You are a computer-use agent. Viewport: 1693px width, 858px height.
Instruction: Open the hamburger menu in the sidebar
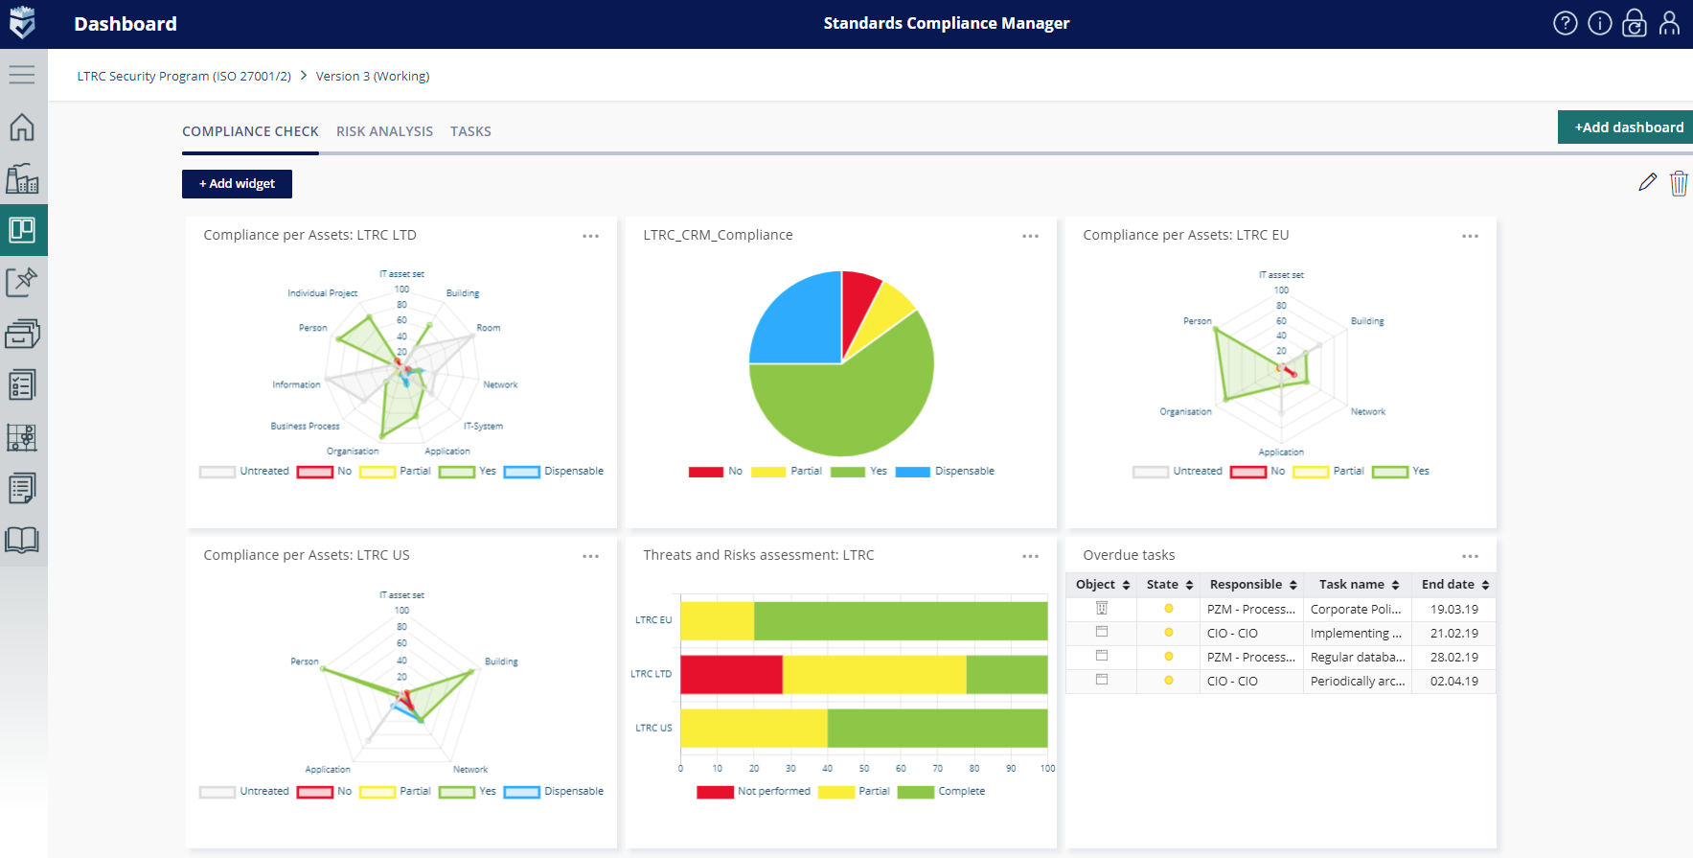22,75
